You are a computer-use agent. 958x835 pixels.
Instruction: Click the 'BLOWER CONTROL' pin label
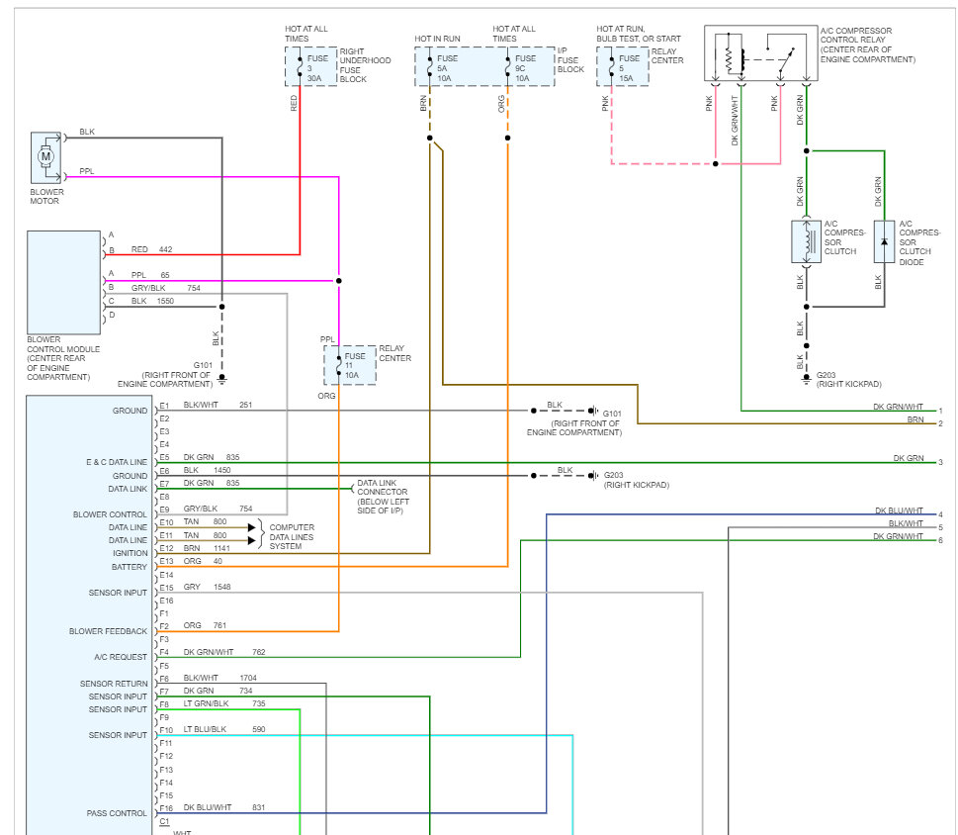(110, 514)
